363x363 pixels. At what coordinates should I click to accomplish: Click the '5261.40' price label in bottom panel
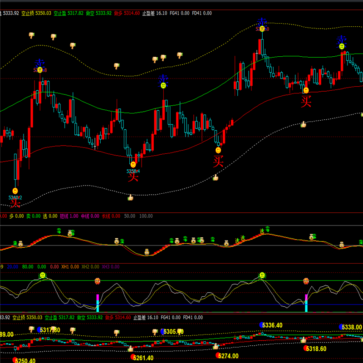[143, 358]
